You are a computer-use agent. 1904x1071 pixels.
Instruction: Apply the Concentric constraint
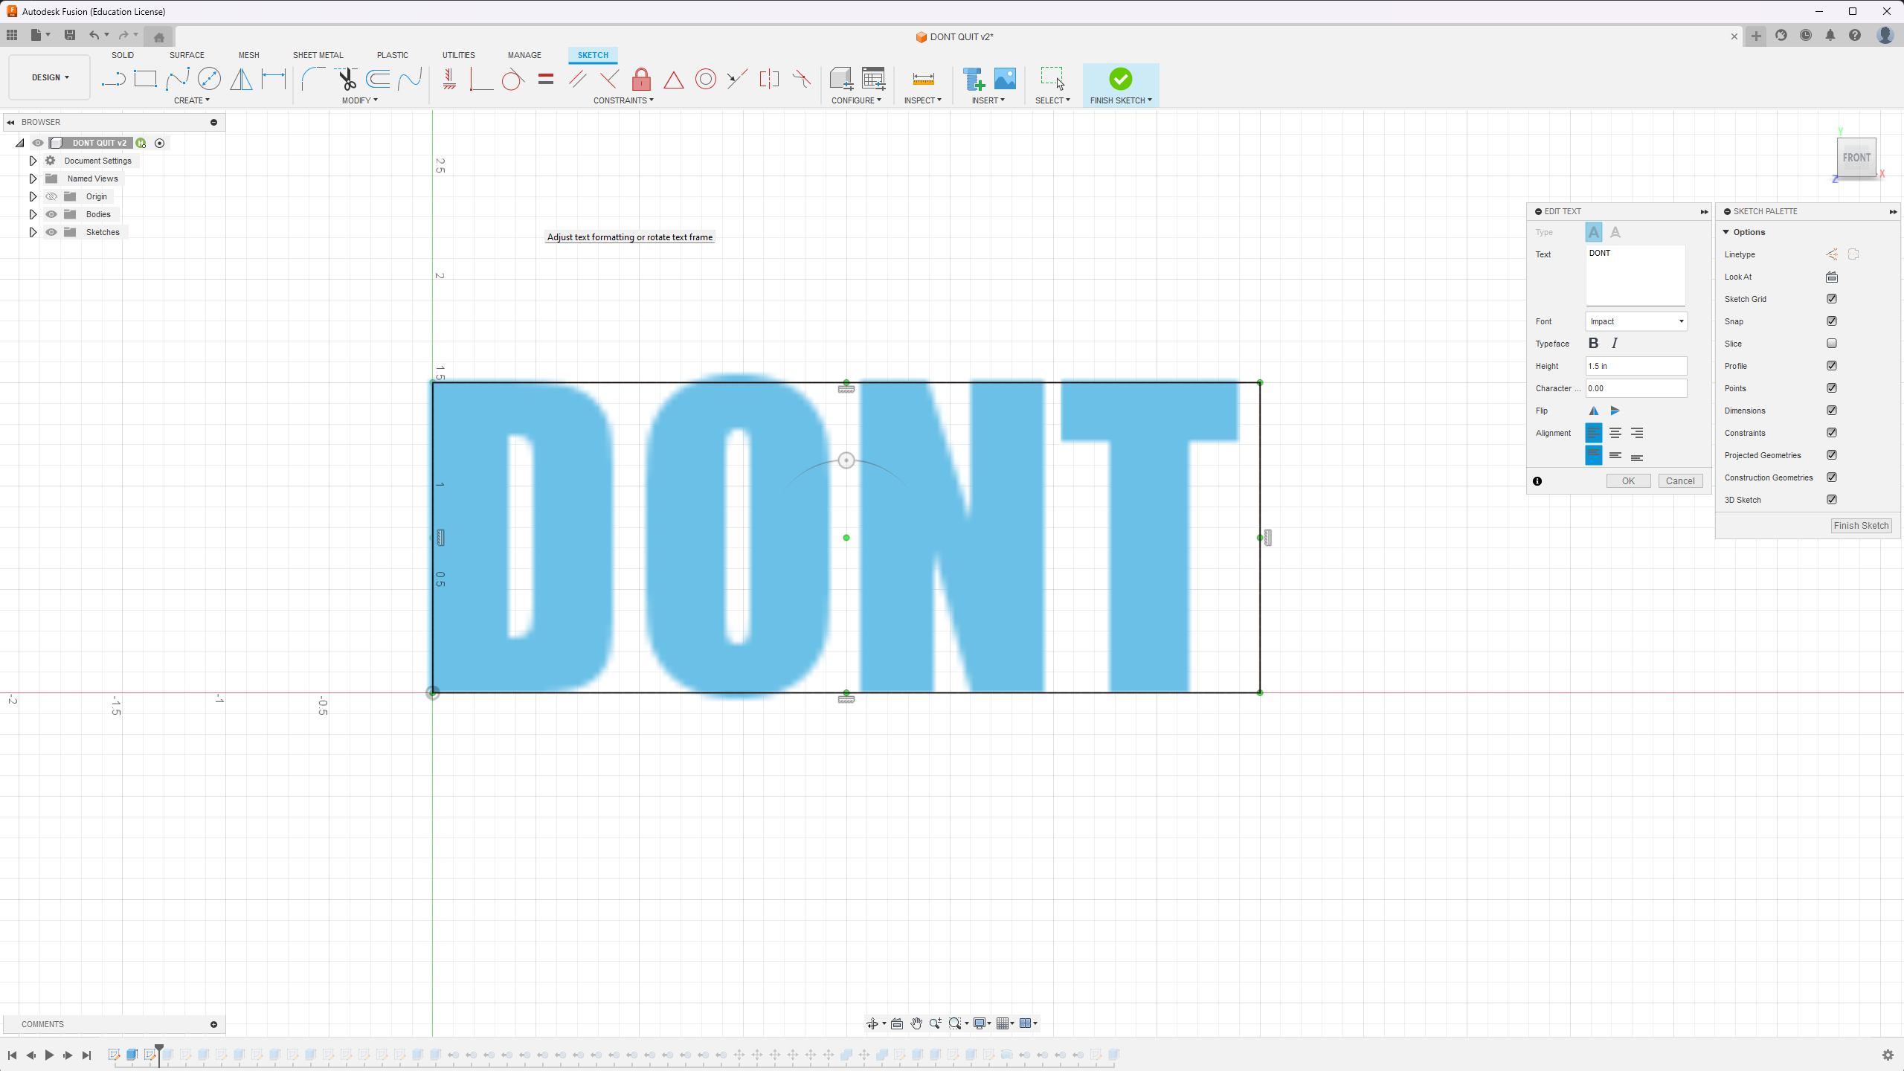pyautogui.click(x=706, y=79)
